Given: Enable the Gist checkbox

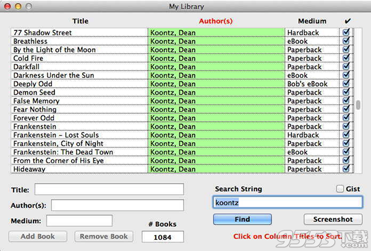Looking at the screenshot, I should [339, 189].
